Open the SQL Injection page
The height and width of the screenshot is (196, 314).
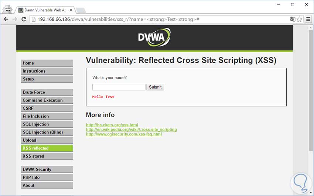tap(47, 124)
